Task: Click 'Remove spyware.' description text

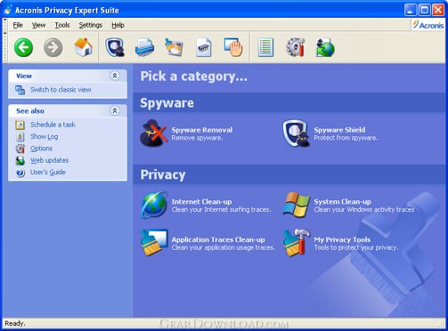Action: coord(197,138)
